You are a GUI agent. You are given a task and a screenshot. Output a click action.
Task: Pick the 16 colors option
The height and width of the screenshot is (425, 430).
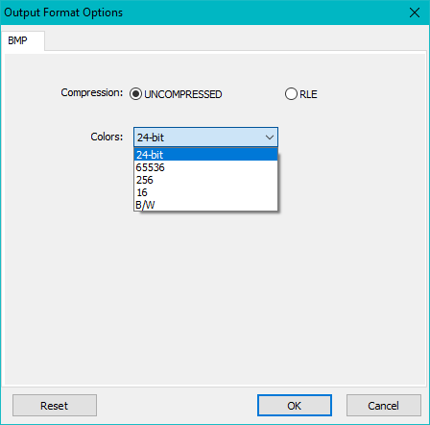click(x=205, y=192)
